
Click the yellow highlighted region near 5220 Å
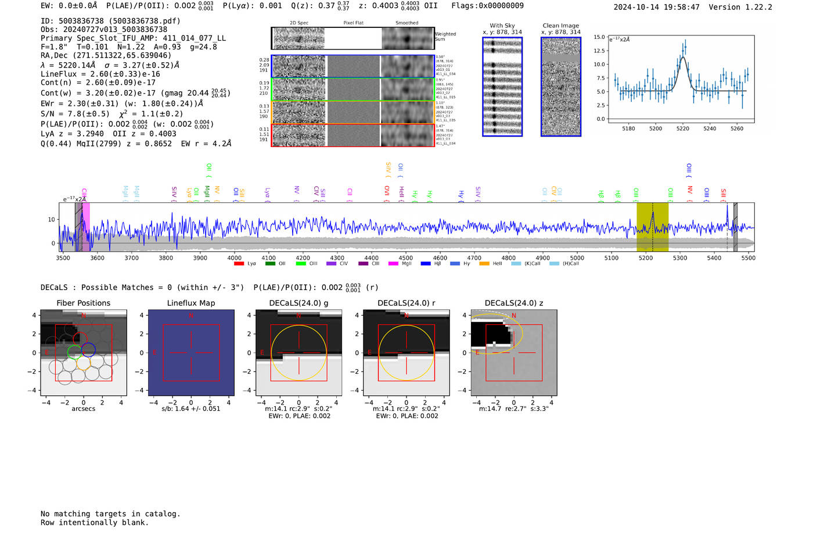point(652,227)
